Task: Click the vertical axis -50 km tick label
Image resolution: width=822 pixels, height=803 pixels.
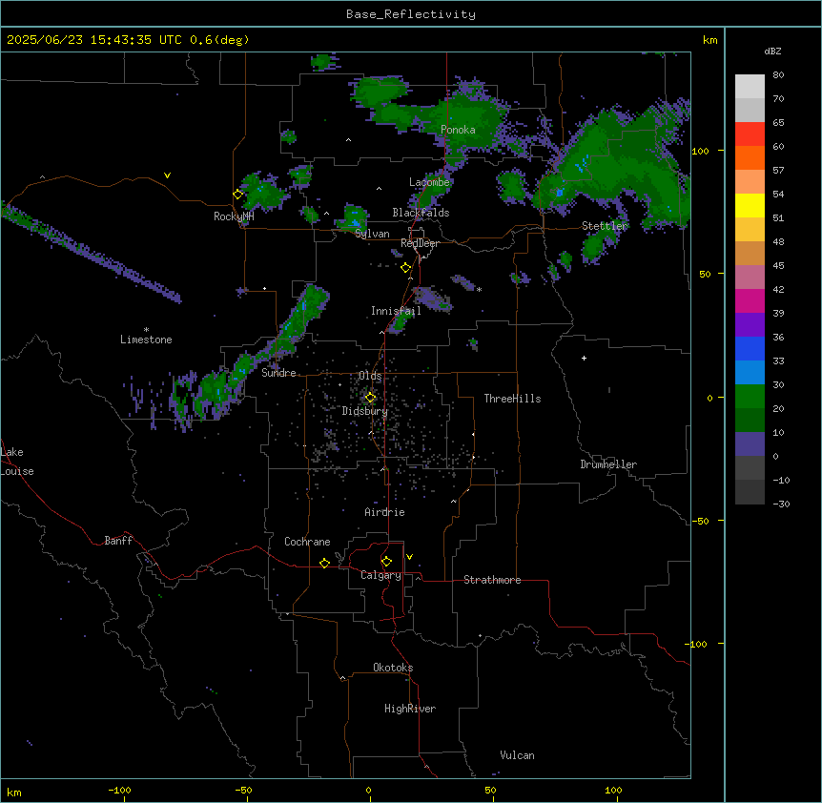Action: pos(700,521)
